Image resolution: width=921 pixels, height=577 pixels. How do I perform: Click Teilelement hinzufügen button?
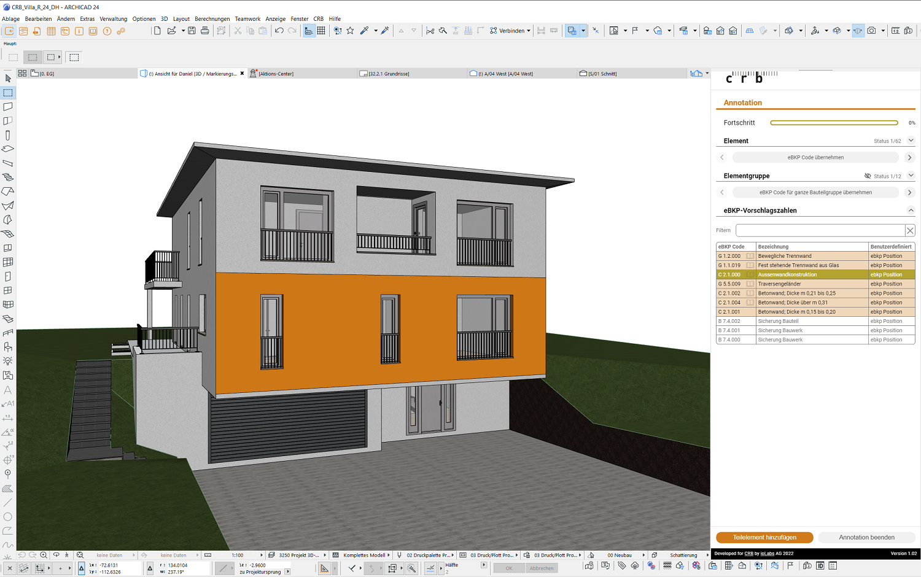[764, 537]
